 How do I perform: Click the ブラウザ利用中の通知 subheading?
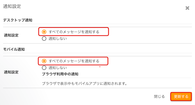[60, 74]
